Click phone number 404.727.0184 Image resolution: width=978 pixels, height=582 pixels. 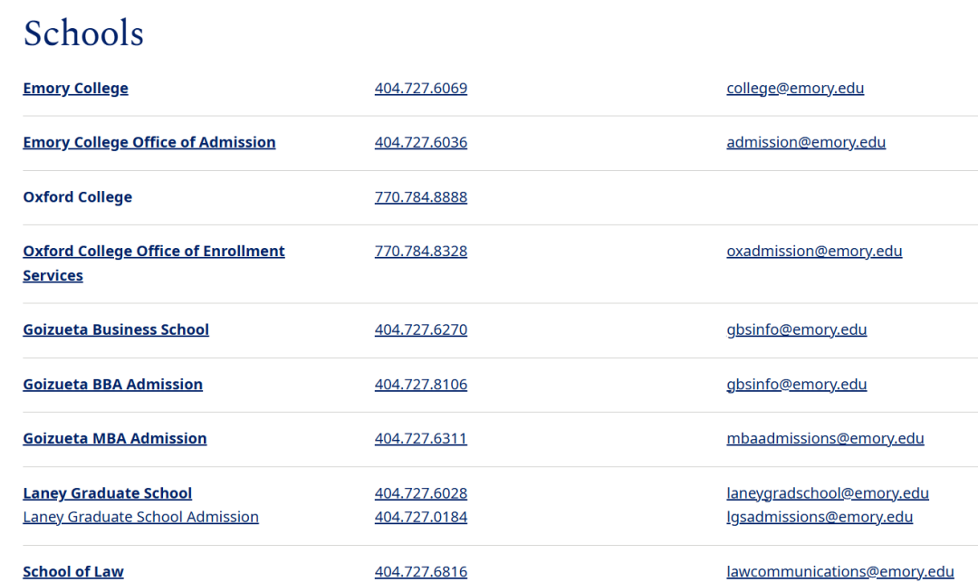(420, 517)
